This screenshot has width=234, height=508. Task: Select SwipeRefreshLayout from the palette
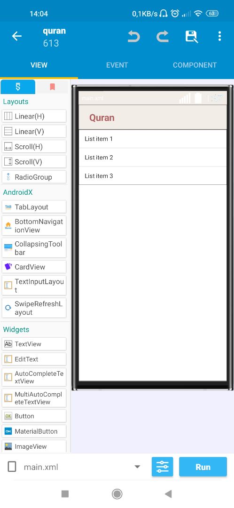tap(34, 308)
